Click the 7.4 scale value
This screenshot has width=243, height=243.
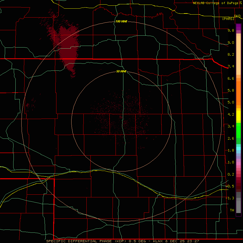(231, 66)
